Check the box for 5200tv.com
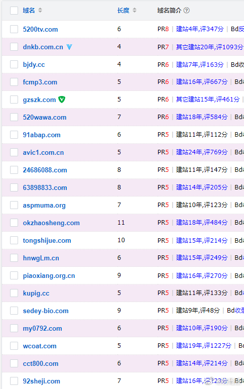Viewport: 244px width, 389px height. (x=14, y=29)
